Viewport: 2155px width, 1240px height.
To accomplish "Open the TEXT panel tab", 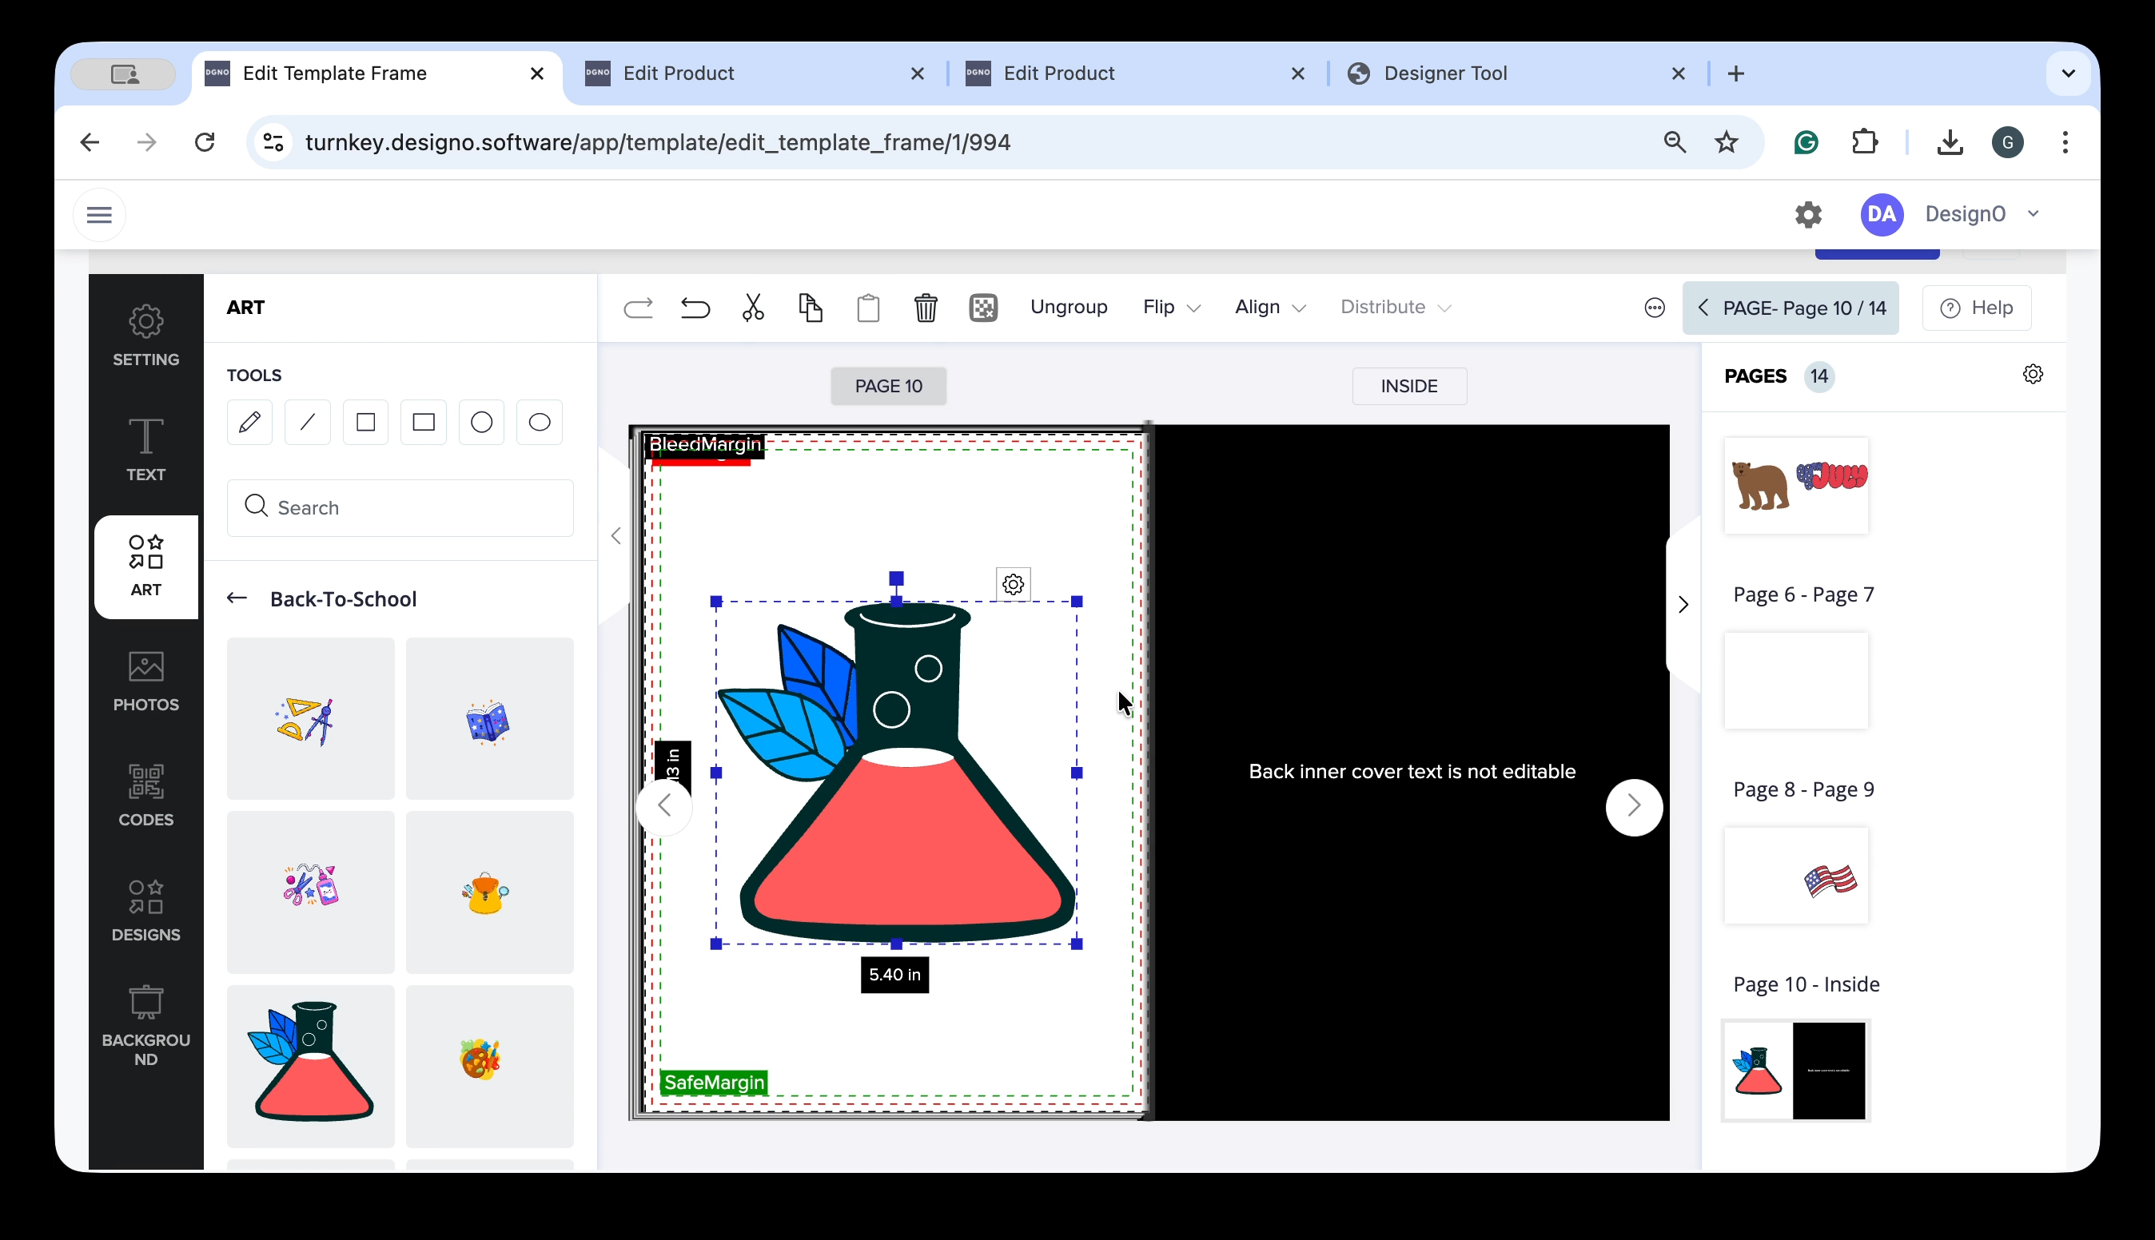I will pyautogui.click(x=145, y=450).
